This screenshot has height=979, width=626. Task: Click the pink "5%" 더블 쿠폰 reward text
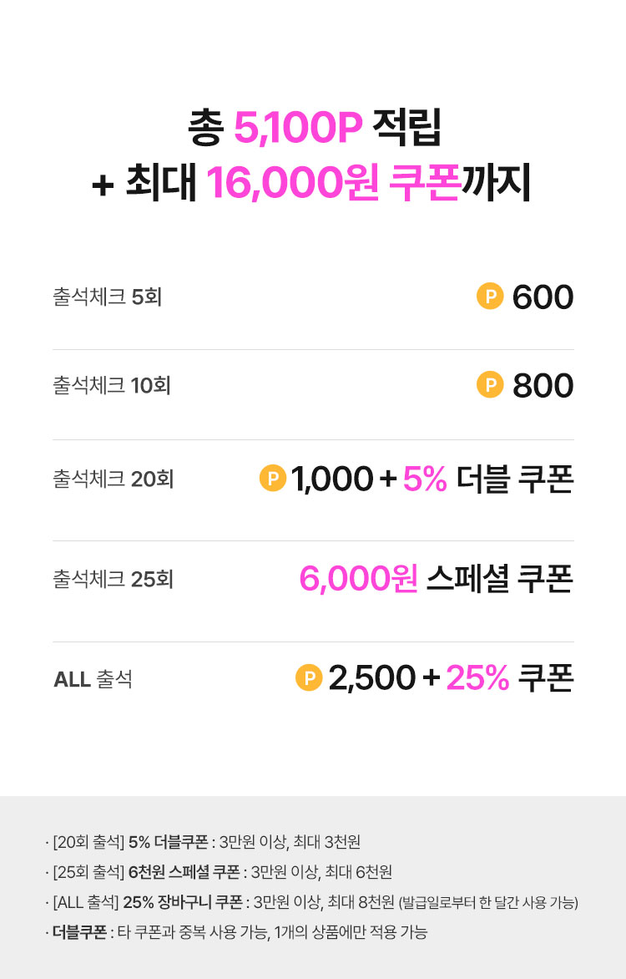425,479
